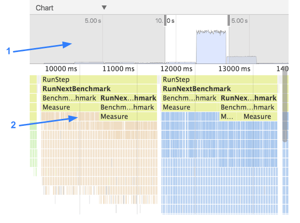Select RunNextBenchmark bar above the blue section
This screenshot has width=300, height=223.
point(219,89)
